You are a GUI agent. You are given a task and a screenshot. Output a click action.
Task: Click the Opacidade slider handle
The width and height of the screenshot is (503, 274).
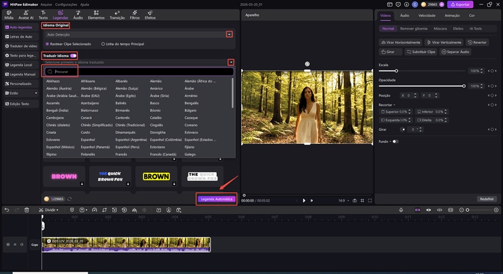coord(464,85)
